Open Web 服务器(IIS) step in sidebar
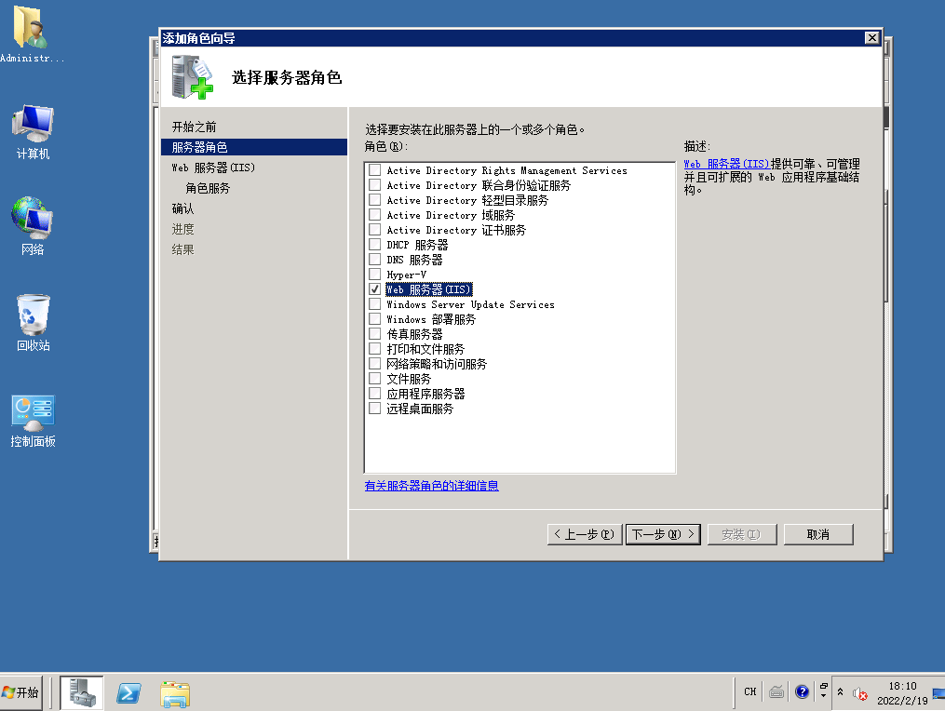Viewport: 945px width, 711px height. [213, 168]
